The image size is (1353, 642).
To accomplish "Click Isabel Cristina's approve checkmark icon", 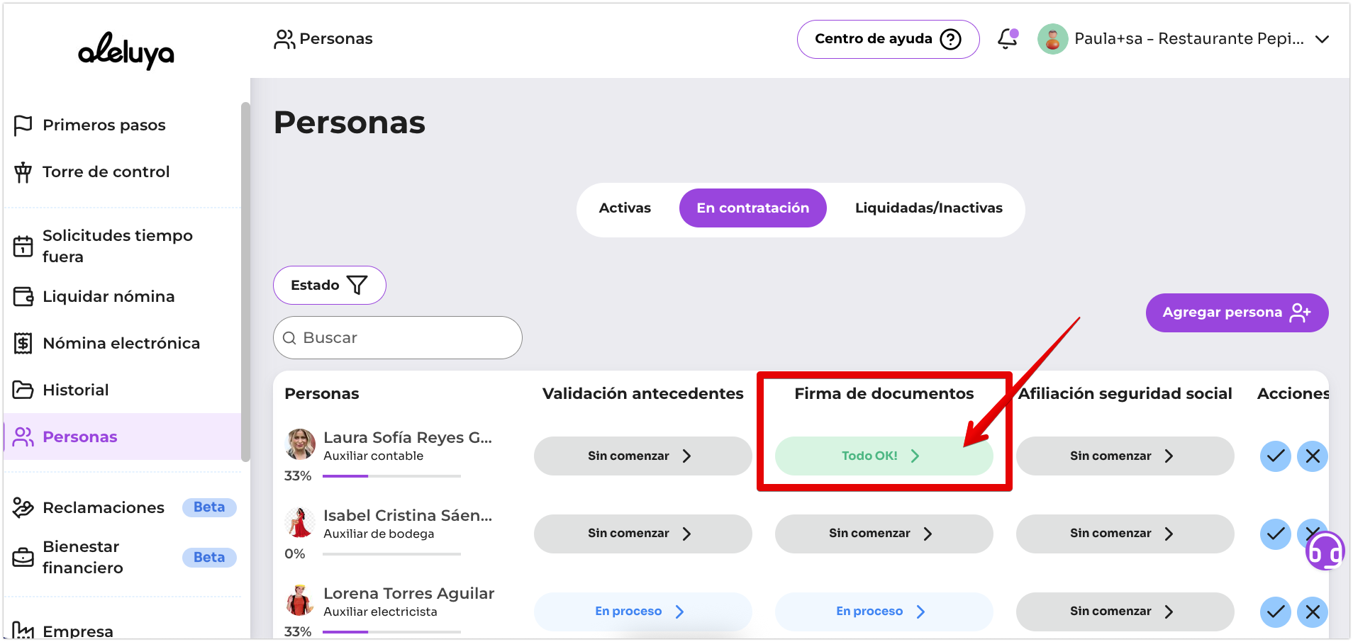I will (x=1275, y=534).
